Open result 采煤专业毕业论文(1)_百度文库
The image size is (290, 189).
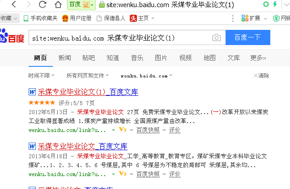pos(88,92)
